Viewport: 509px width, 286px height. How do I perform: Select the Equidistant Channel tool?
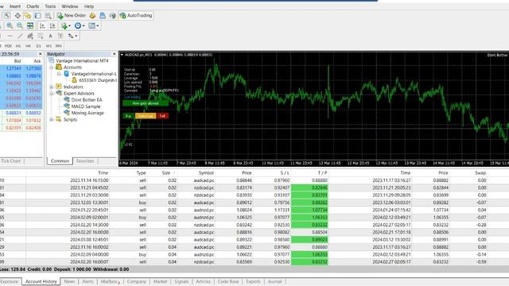[x=30, y=36]
